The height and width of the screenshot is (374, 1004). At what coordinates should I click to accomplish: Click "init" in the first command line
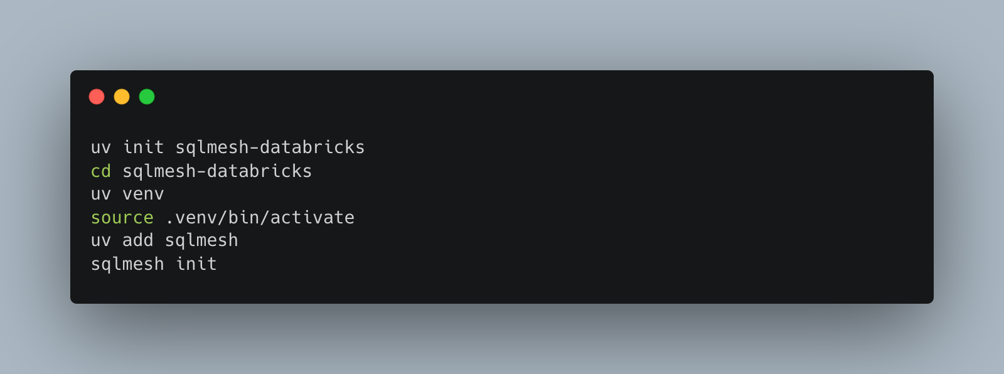[x=143, y=147]
